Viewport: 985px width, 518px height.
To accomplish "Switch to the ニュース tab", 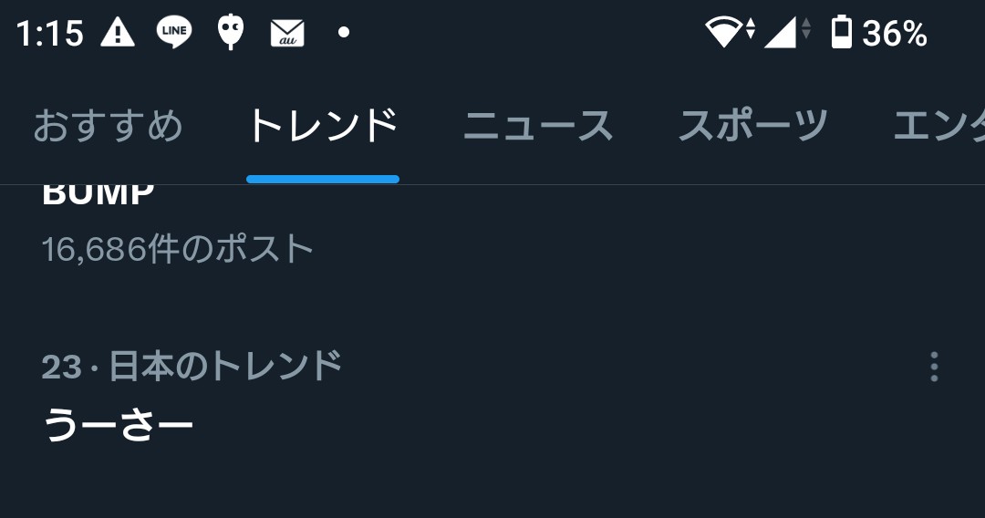I will [x=538, y=126].
